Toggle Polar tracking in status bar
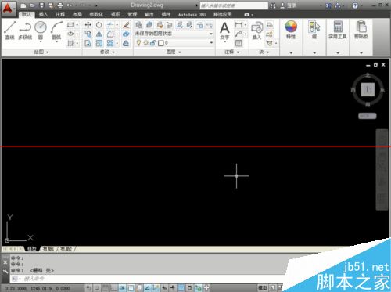This screenshot has width=391, height=292. pyautogui.click(x=122, y=288)
